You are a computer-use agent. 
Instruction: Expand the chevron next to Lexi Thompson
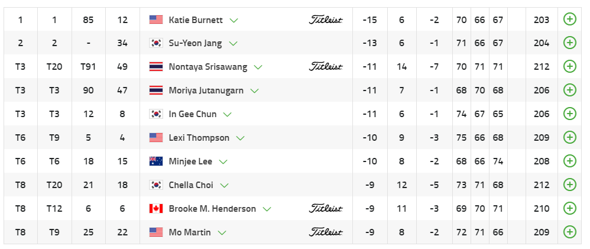point(240,138)
